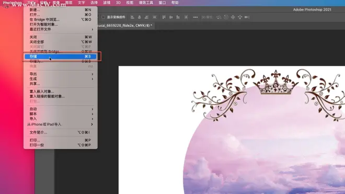Click the 3D roll object icon
This screenshot has height=194, width=345.
pyautogui.click(x=226, y=17)
